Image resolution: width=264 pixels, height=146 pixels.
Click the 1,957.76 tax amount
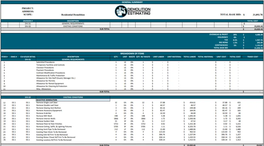[259, 40]
